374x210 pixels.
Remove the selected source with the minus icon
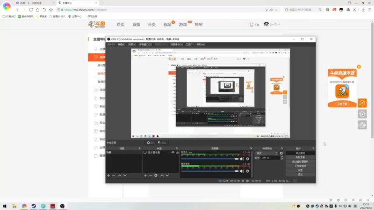151,175
